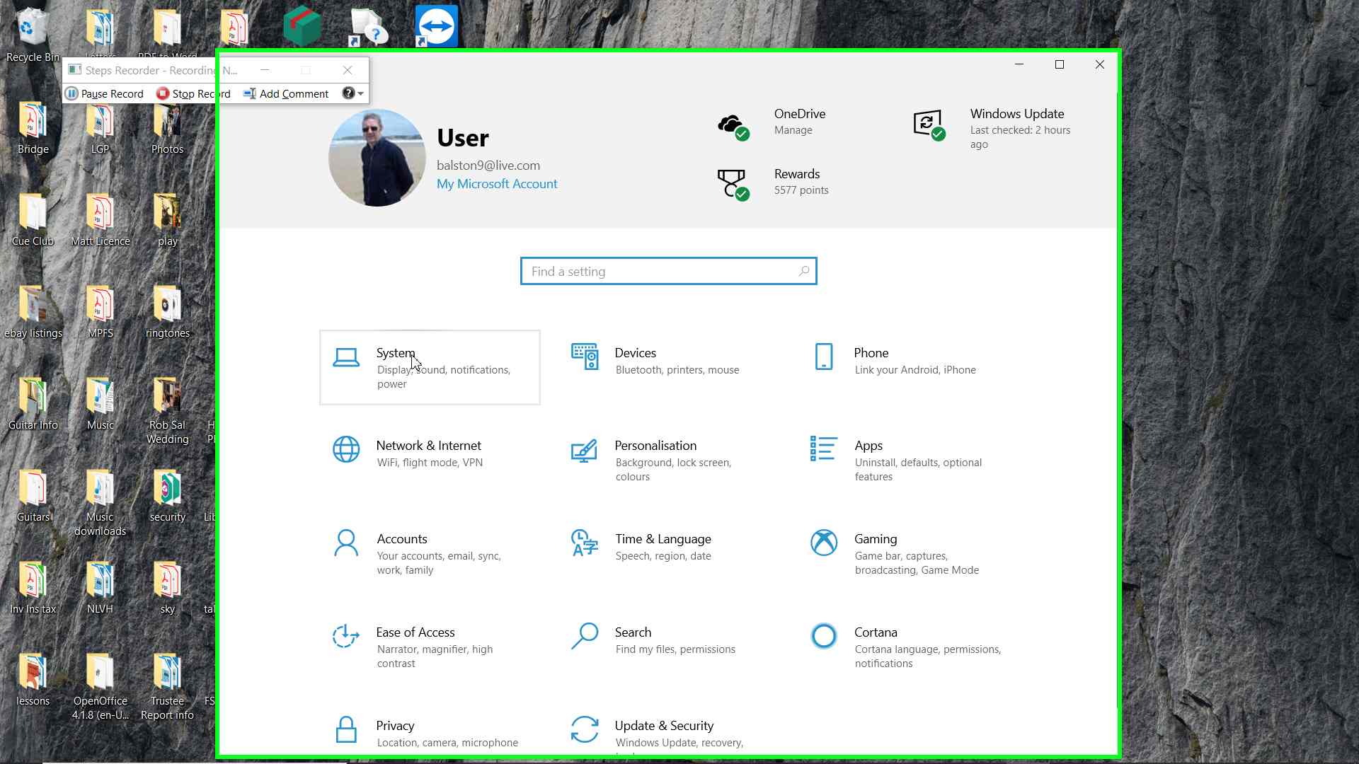Click into the Find a setting field

(668, 271)
